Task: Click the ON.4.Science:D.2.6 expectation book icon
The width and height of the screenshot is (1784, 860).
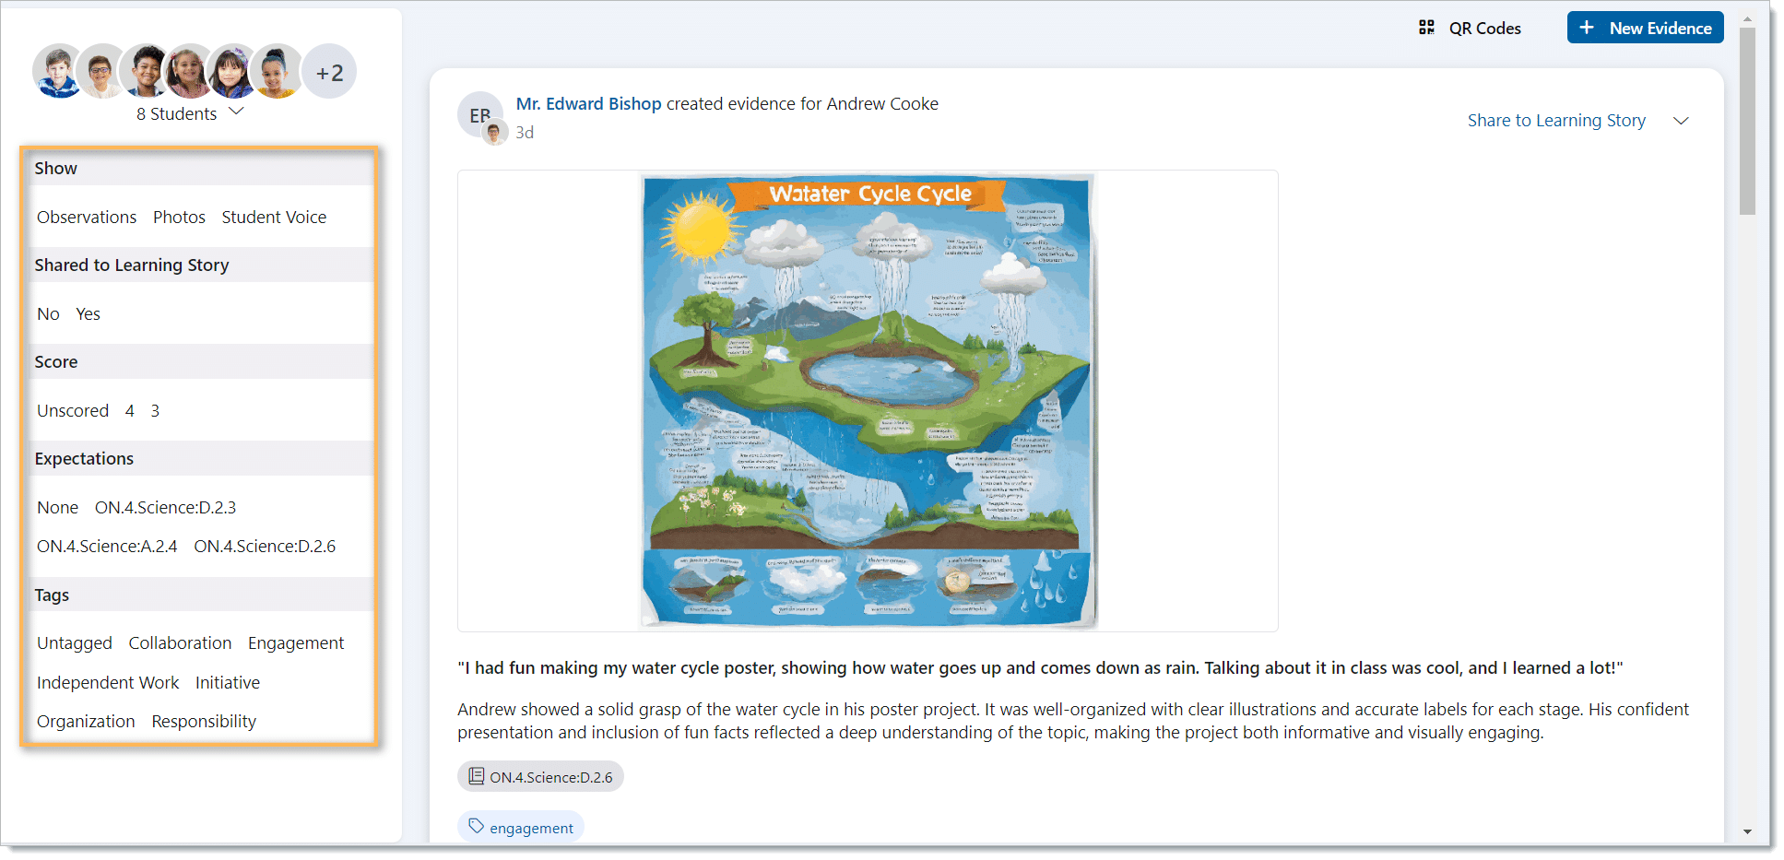Action: click(x=476, y=776)
